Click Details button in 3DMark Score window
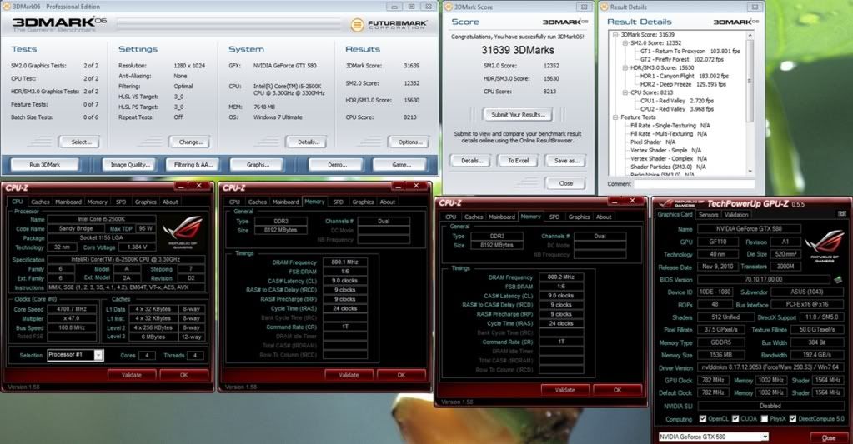The height and width of the screenshot is (444, 853). click(x=471, y=160)
